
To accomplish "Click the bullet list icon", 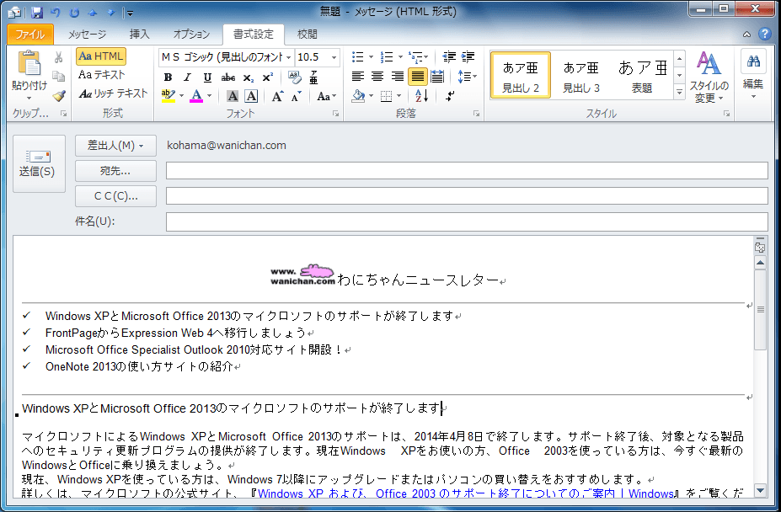I will [x=357, y=57].
